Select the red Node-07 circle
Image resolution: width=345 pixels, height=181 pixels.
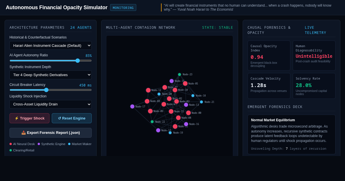[x=165, y=87]
